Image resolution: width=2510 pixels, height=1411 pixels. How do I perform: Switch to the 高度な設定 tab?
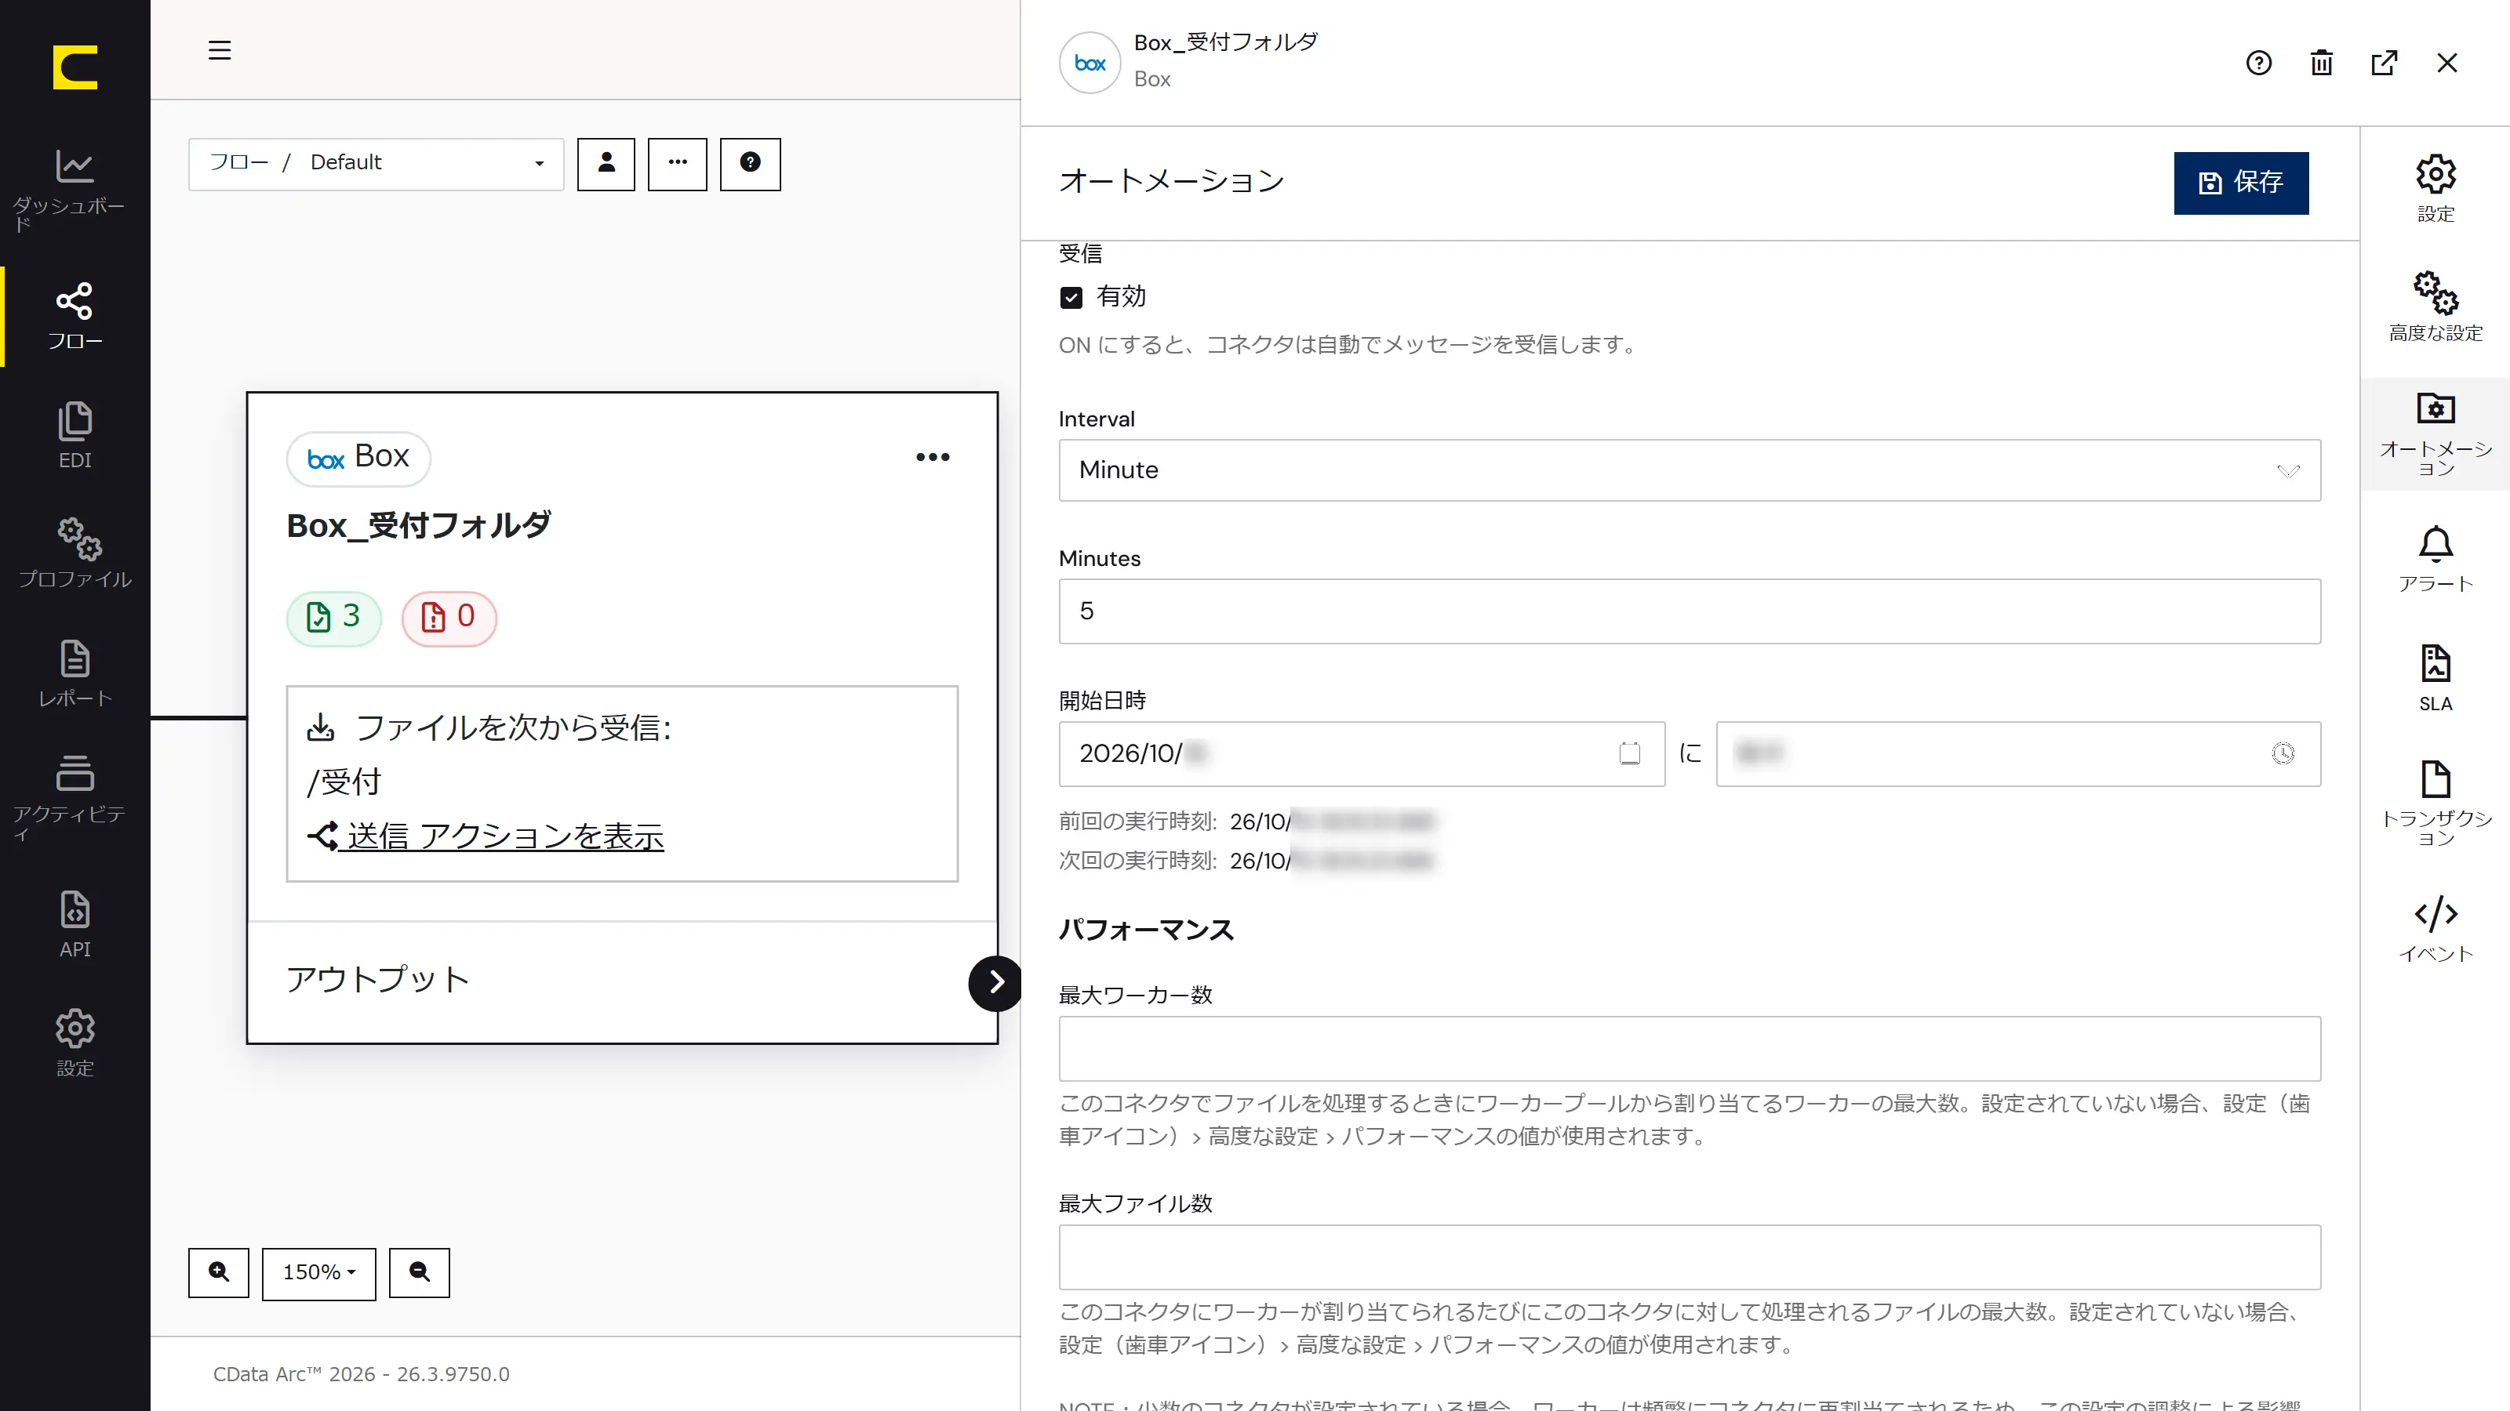(x=2435, y=307)
